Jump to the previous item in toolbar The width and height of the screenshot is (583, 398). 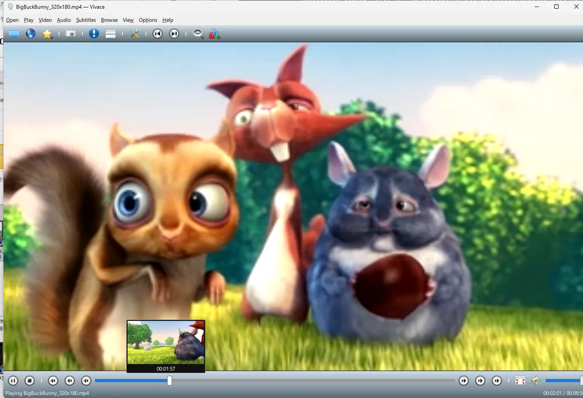tap(158, 34)
